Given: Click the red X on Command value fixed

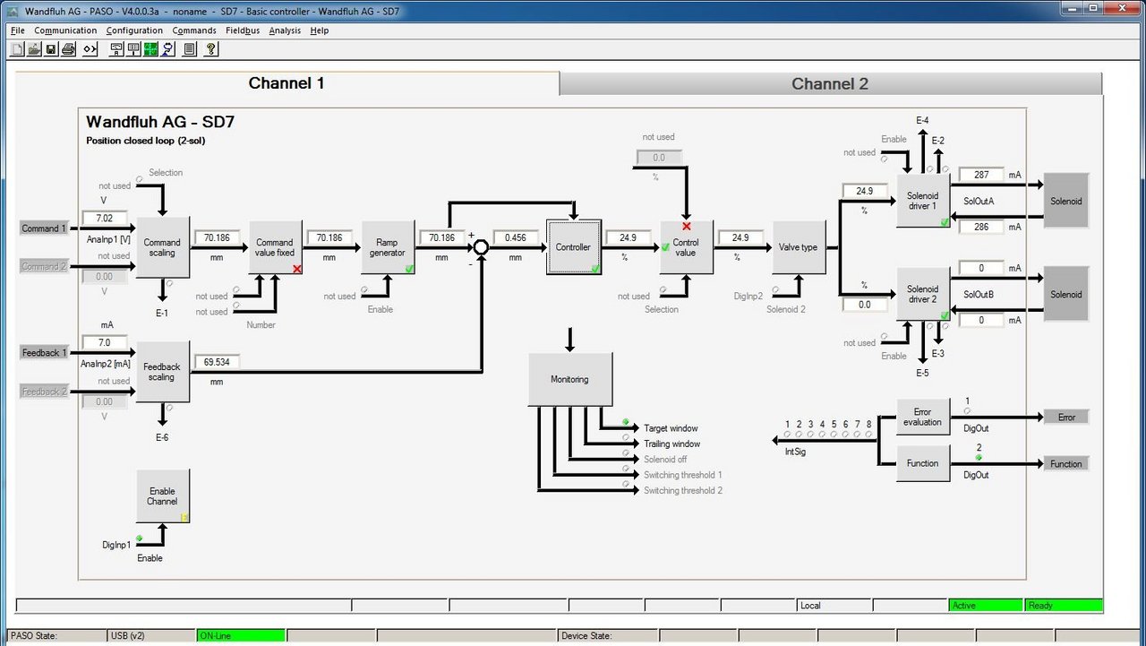Looking at the screenshot, I should pos(296,268).
